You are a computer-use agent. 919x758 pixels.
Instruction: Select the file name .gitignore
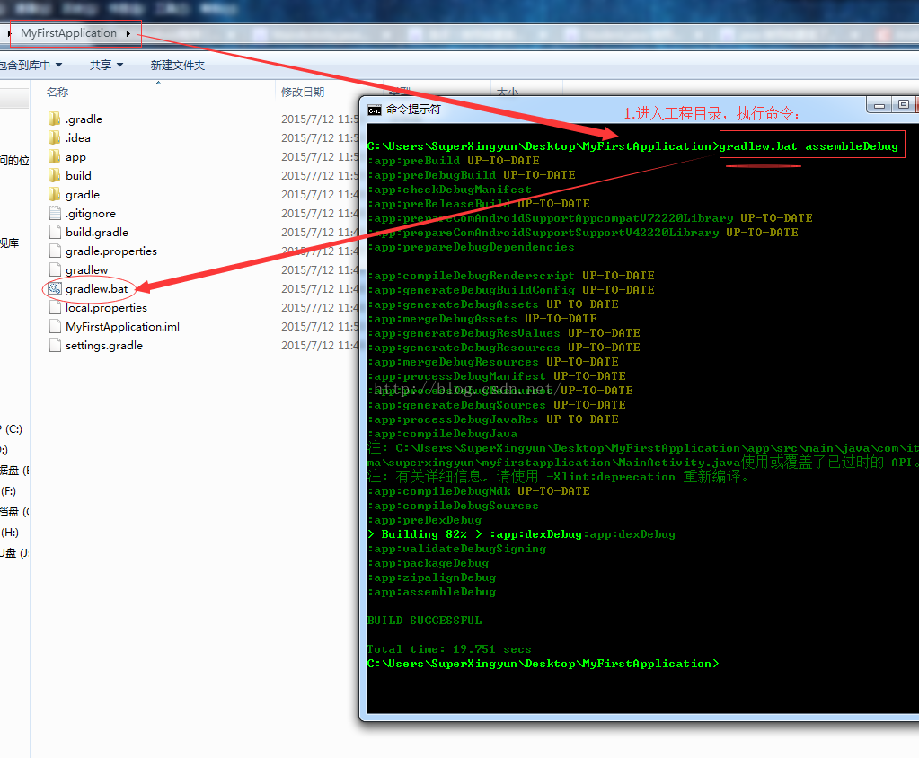coord(90,213)
